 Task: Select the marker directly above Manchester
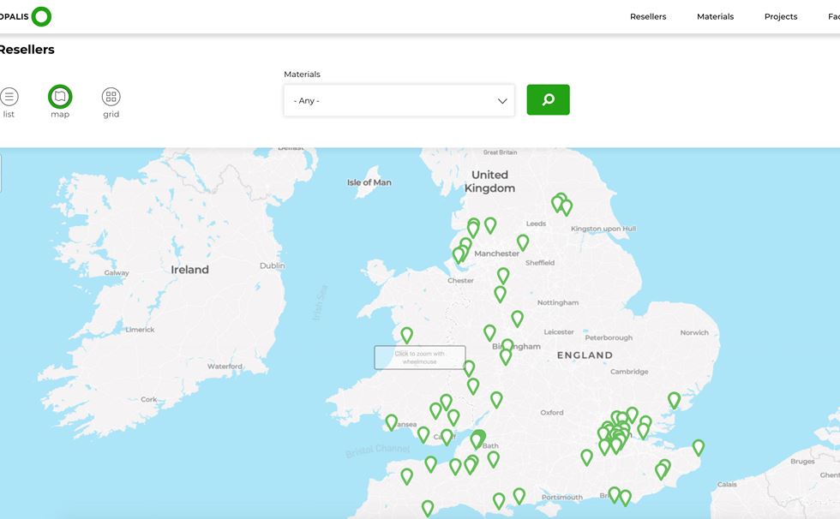click(x=490, y=225)
